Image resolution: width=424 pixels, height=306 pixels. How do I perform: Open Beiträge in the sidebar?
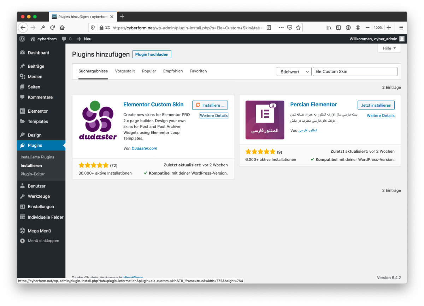pyautogui.click(x=41, y=66)
